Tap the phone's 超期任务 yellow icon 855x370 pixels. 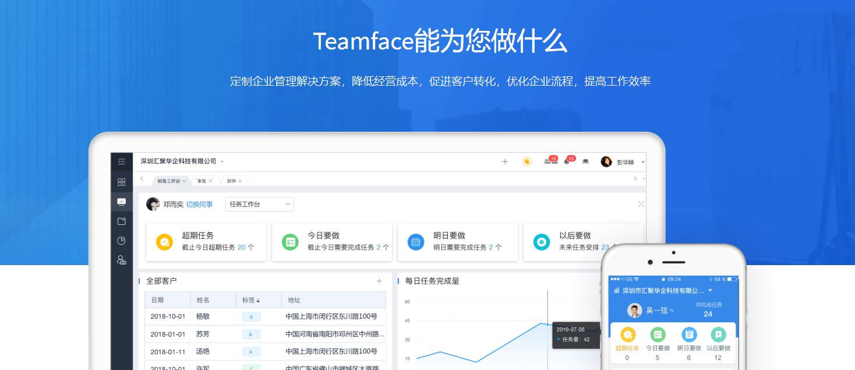pyautogui.click(x=627, y=334)
